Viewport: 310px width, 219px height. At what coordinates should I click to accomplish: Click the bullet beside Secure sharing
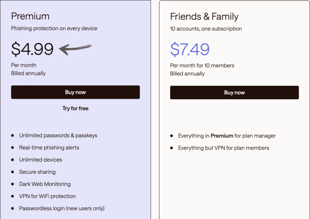coord(12,172)
